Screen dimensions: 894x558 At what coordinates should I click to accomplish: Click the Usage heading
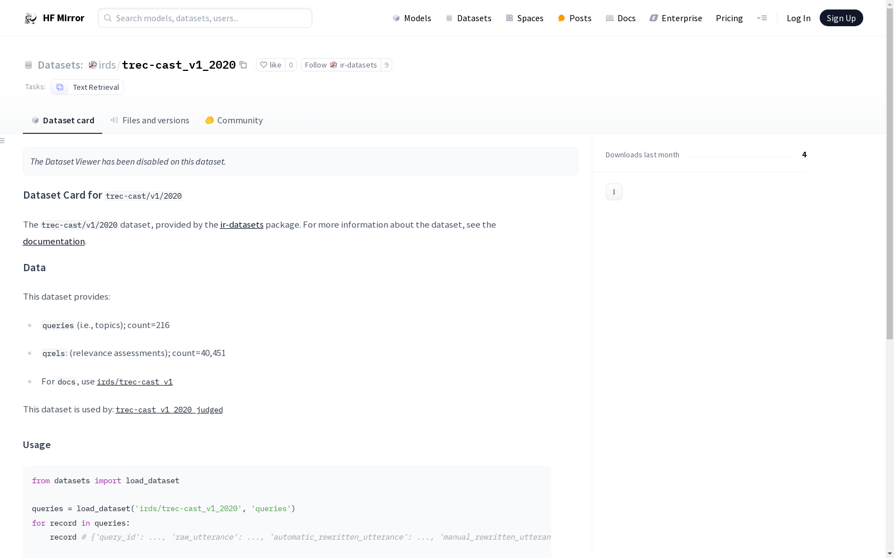click(37, 445)
